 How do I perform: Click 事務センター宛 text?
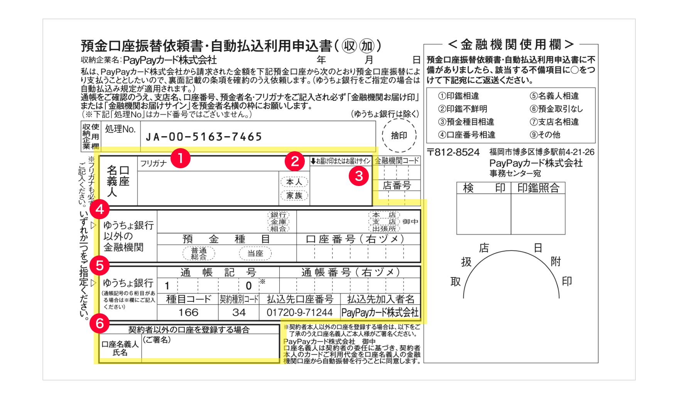515,174
